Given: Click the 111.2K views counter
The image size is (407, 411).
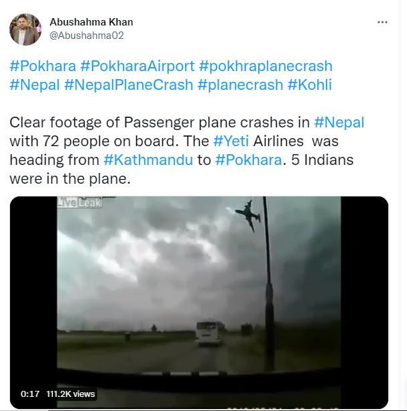Looking at the screenshot, I should 70,394.
